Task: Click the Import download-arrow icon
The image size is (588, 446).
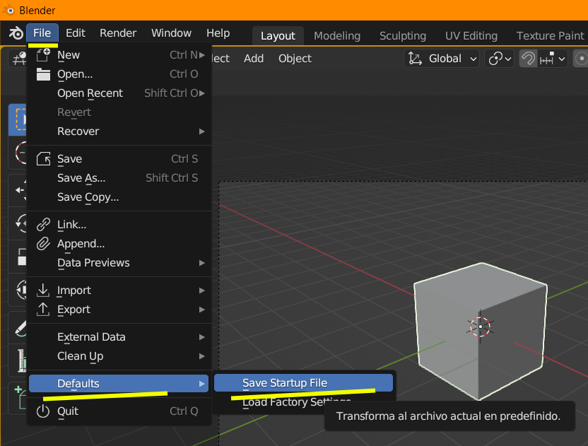Action: pos(43,291)
